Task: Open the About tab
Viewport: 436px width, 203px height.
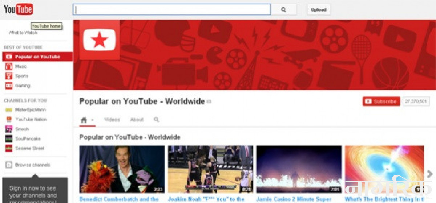Action: [137, 120]
